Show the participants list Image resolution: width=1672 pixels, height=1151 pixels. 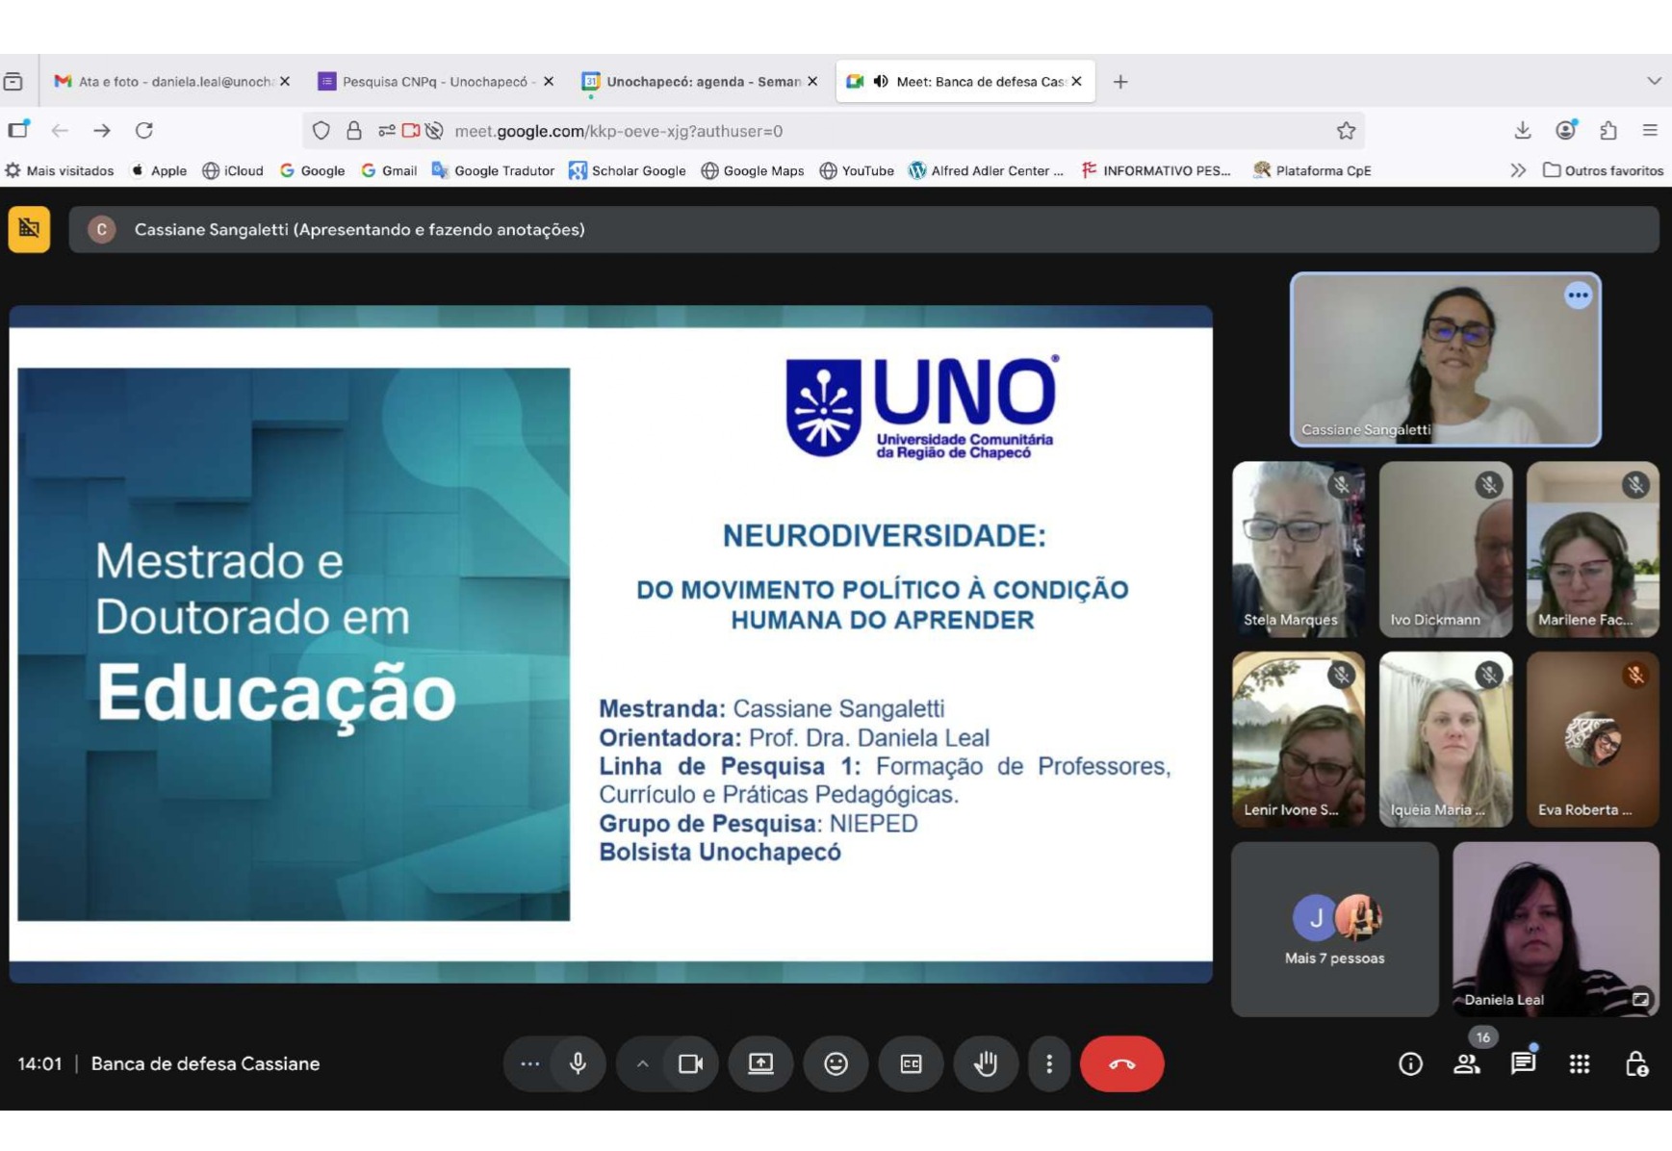(1466, 1063)
